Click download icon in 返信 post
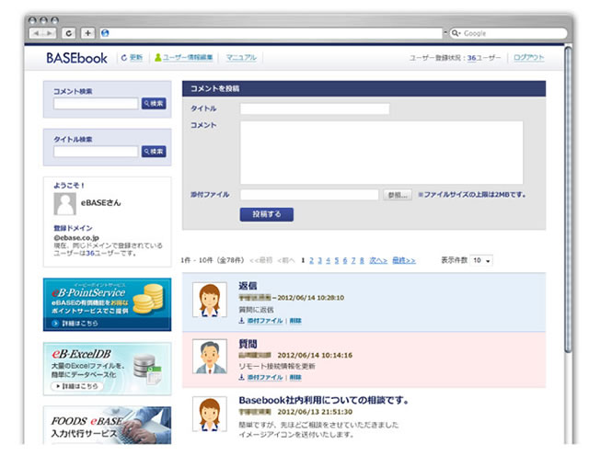 [x=241, y=321]
